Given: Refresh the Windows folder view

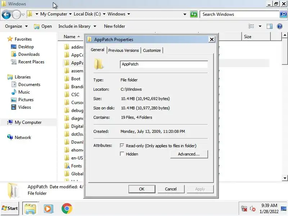Looking at the screenshot, I should tap(194, 14).
